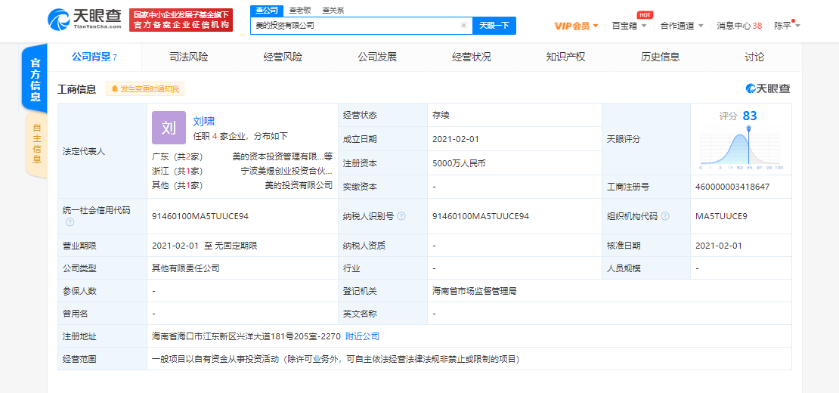
Task: Click the purple 刘 avatar tile
Action: tap(169, 127)
